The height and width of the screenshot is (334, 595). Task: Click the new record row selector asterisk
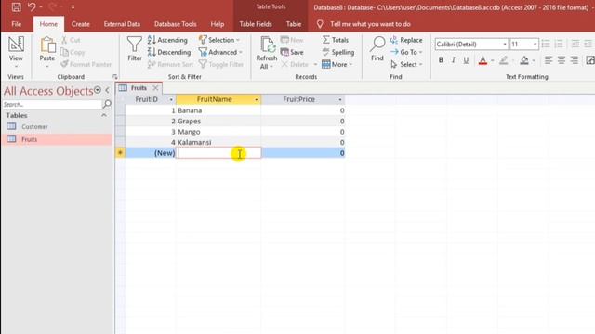coord(120,153)
